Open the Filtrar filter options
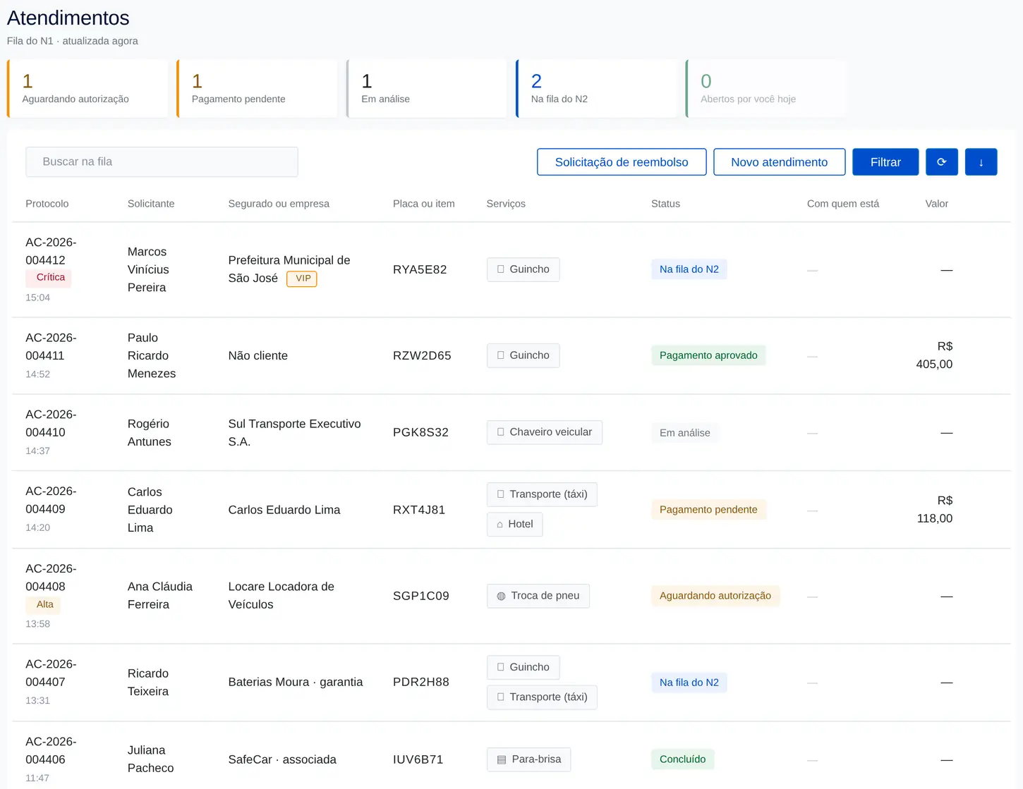The height and width of the screenshot is (789, 1023). pyautogui.click(x=885, y=162)
